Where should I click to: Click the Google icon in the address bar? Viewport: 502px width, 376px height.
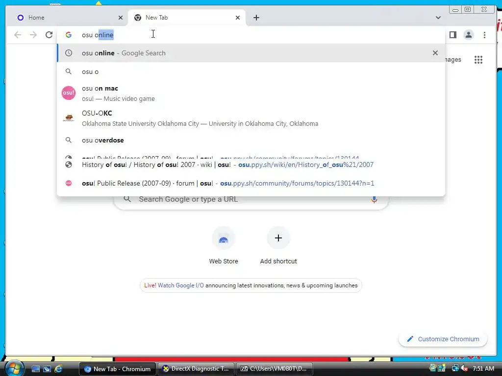(x=69, y=35)
